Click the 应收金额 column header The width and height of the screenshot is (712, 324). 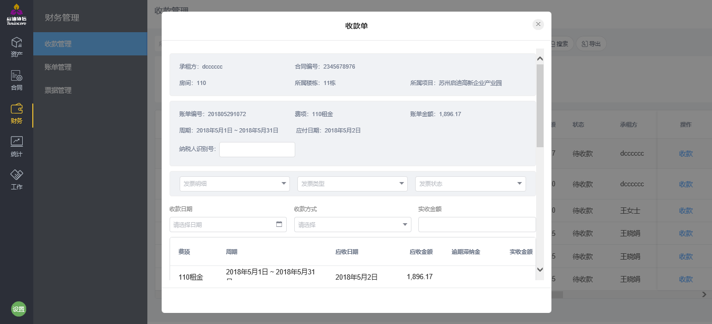tap(421, 252)
